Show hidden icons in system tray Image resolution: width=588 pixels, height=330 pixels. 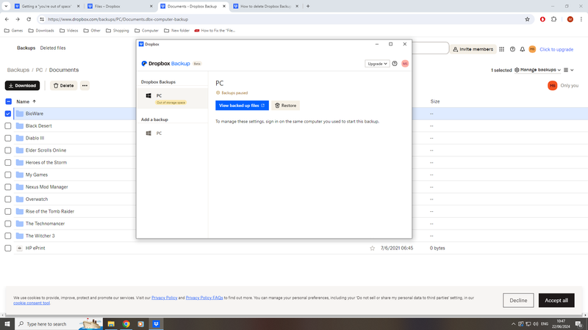pos(513,324)
